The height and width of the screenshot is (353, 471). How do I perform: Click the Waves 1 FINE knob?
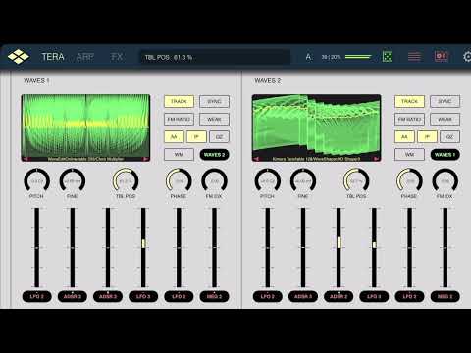[x=73, y=180]
